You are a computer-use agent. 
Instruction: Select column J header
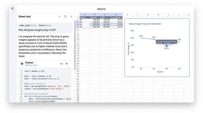pyautogui.click(x=179, y=14)
